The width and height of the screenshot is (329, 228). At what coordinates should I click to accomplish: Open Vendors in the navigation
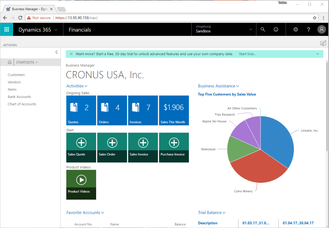coord(14,82)
